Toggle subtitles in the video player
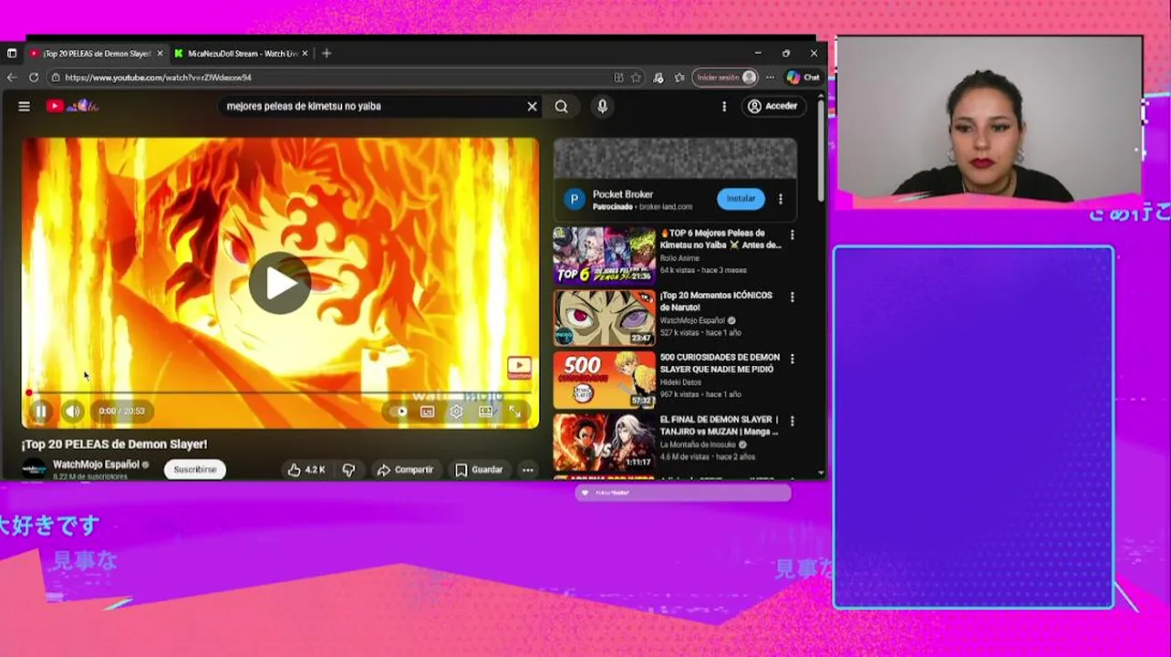1171x657 pixels. click(427, 412)
